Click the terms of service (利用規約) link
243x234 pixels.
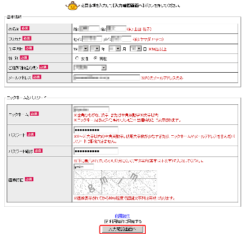[x=122, y=216]
